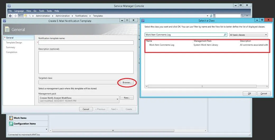Open the Work Items workspace
The width and height of the screenshot is (275, 140).
pos(28,118)
